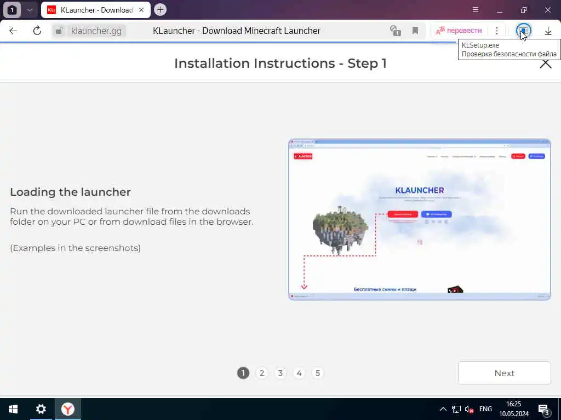Open a new tab with plus button

click(x=161, y=10)
